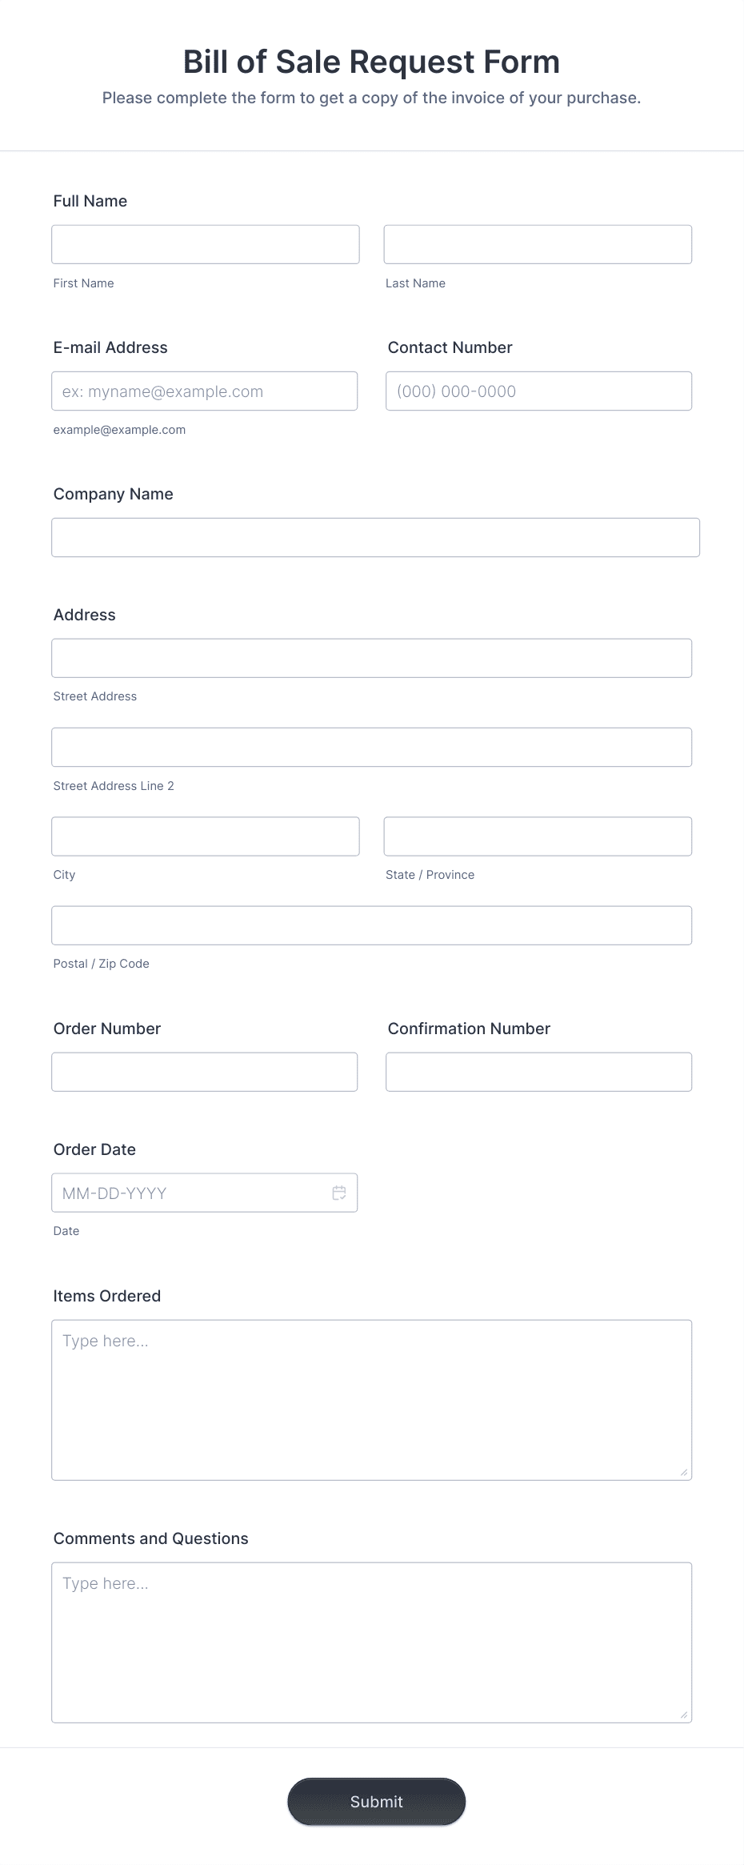This screenshot has height=1865, width=744.
Task: Focus the Last Name field
Action: click(x=538, y=244)
